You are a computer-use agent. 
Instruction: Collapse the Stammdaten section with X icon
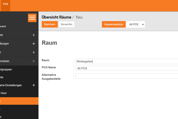[x=33, y=61]
